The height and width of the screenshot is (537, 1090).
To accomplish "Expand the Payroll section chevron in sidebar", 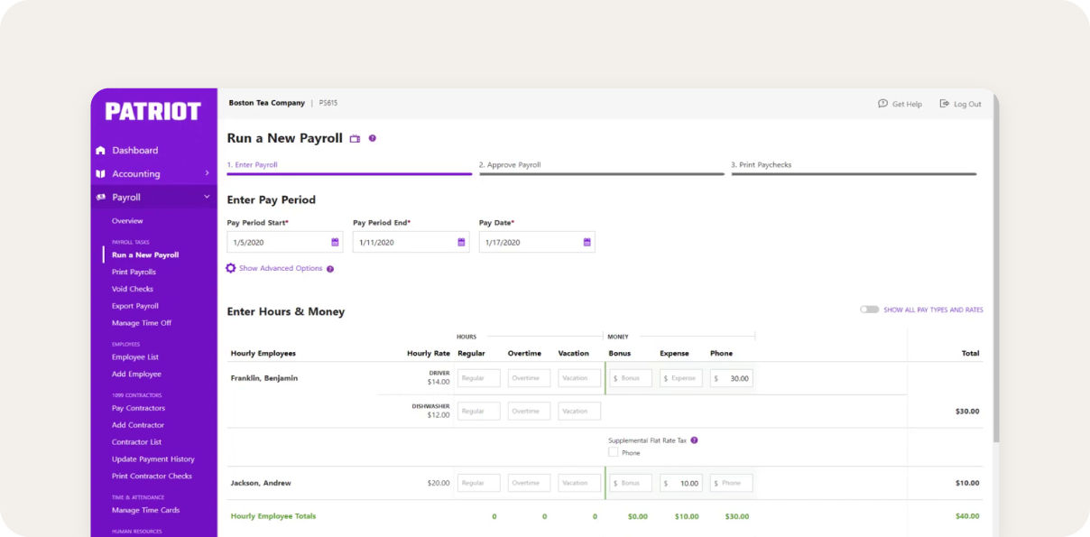I will click(x=207, y=196).
